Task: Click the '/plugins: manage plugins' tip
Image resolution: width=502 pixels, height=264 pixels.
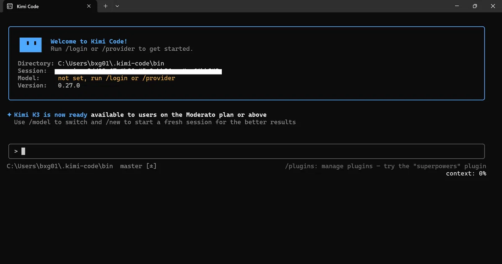Action: pyautogui.click(x=386, y=166)
